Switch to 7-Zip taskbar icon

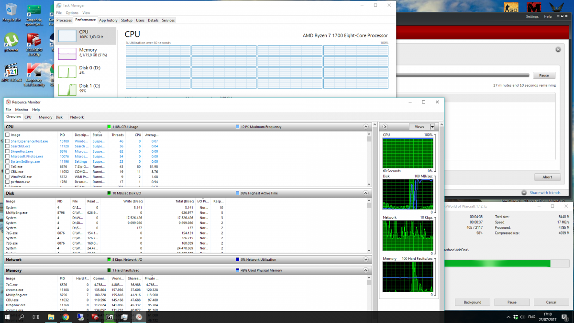[x=110, y=317]
